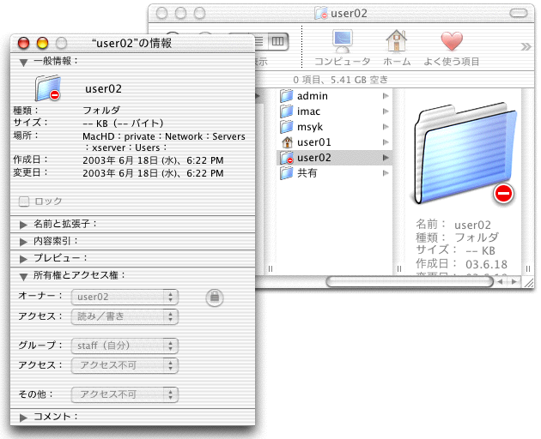
Task: Select the admin folder in column list
Action: tap(312, 96)
